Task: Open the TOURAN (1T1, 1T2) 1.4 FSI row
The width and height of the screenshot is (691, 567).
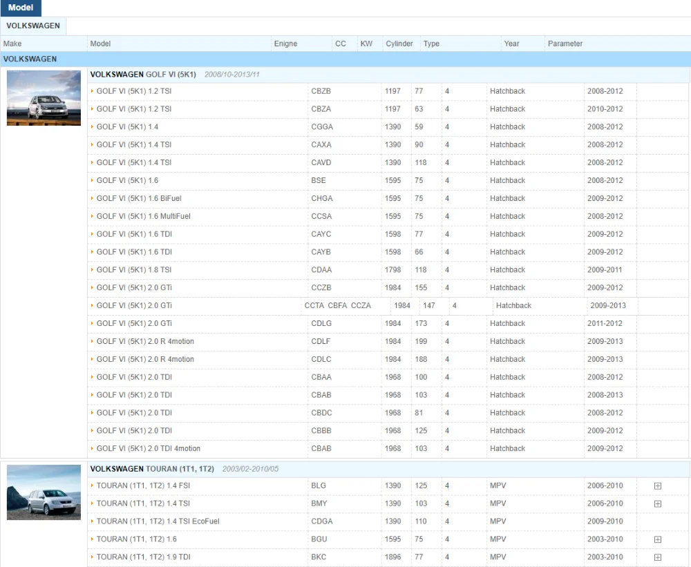Action: coord(388,486)
